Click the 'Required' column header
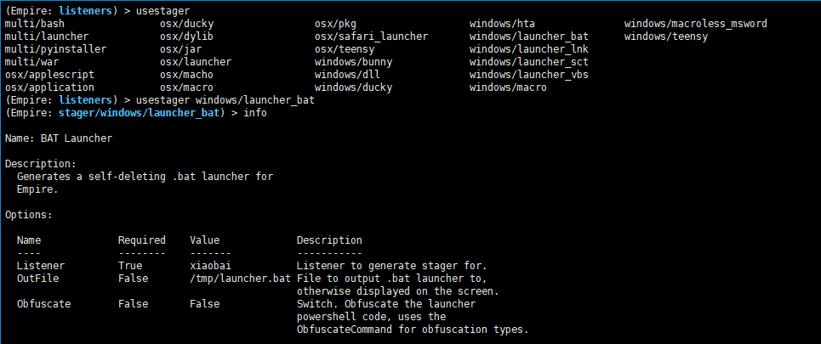 [x=142, y=240]
